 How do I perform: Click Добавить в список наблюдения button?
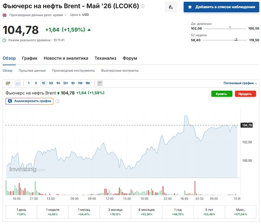[x=222, y=7]
